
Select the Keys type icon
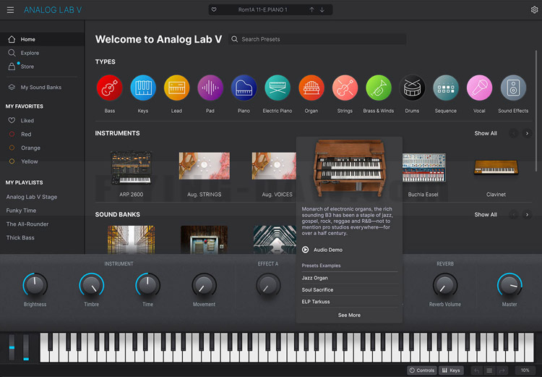pos(143,88)
